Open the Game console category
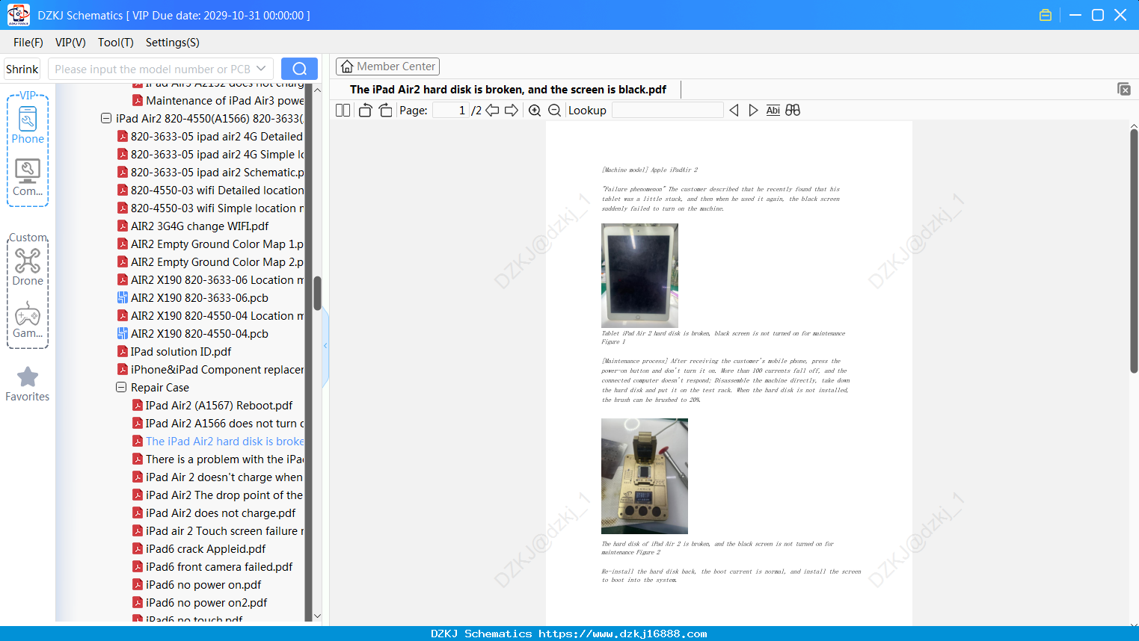 (x=28, y=320)
